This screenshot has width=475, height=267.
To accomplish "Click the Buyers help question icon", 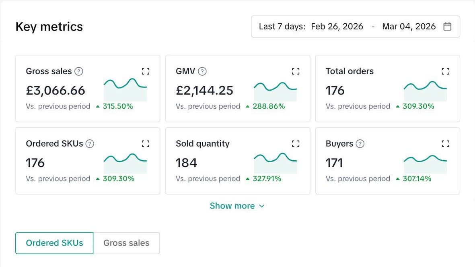I will (x=360, y=144).
